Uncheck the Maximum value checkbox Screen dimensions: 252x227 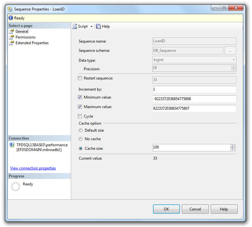pyautogui.click(x=80, y=107)
